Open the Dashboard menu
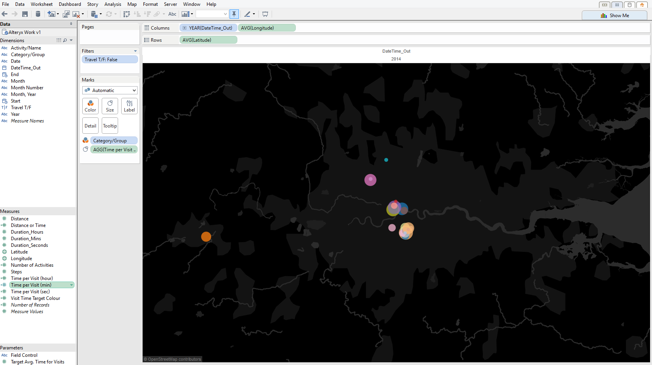This screenshot has width=652, height=365. [70, 4]
